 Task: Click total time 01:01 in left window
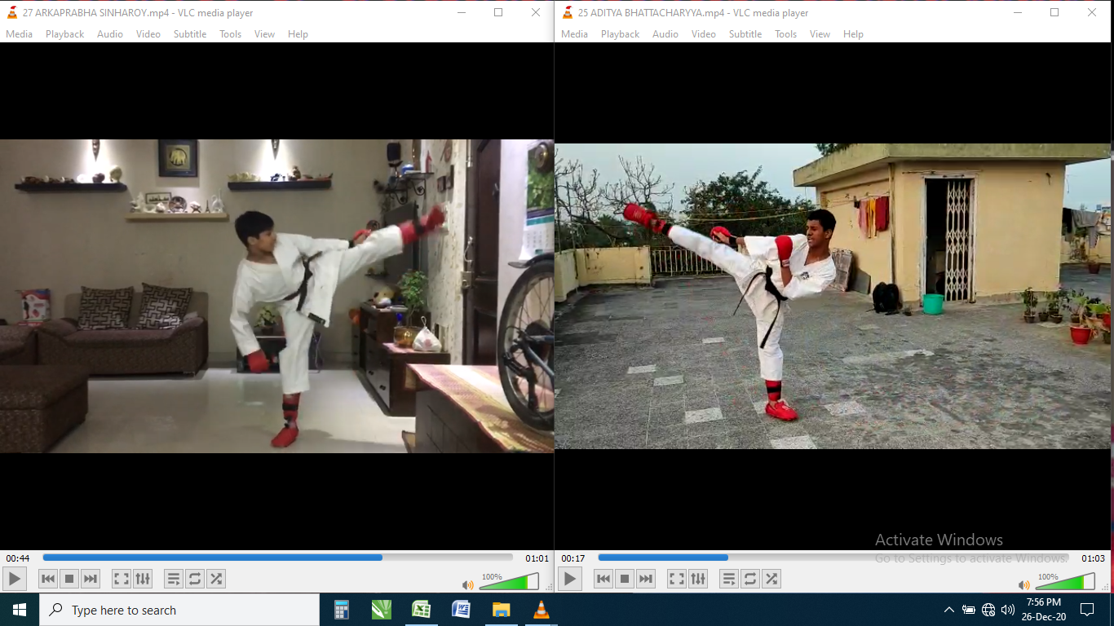click(x=537, y=558)
